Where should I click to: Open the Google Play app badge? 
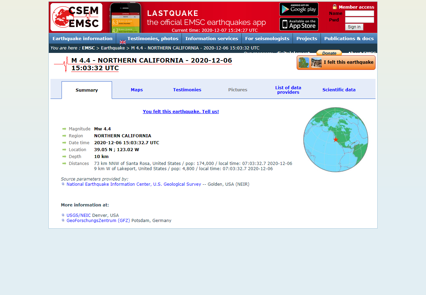point(299,9)
